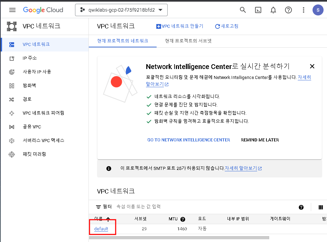Switch to 현재 프로젝트의 서브넷 tab

(188, 41)
